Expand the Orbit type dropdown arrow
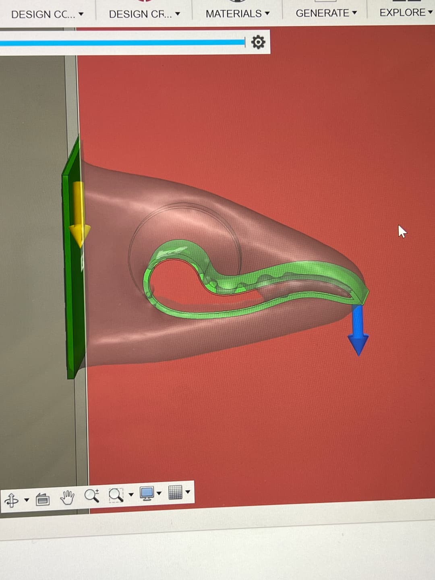 pos(27,500)
